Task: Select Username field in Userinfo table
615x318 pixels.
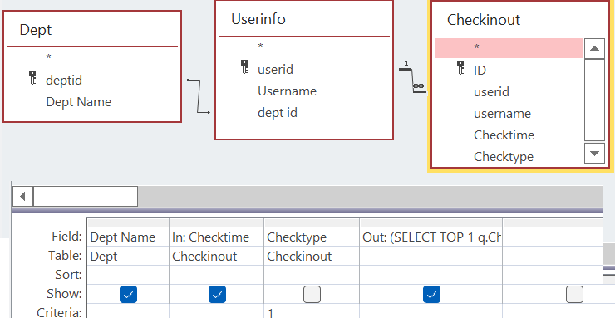Action: 287,91
